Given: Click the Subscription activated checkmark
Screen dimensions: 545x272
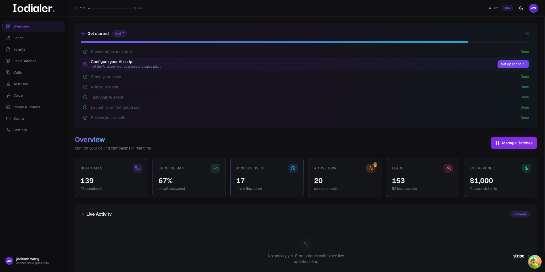Looking at the screenshot, I should click(85, 52).
